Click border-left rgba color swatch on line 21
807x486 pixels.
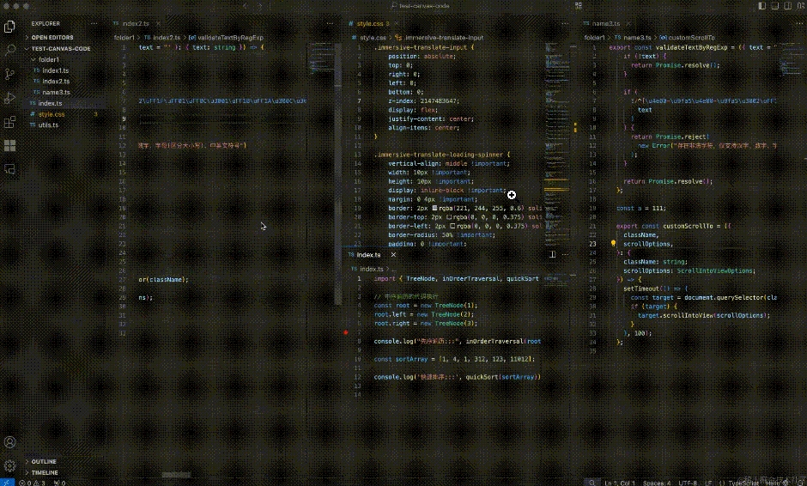(x=452, y=226)
